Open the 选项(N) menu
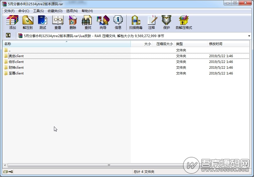The height and width of the screenshot is (177, 254). [72, 11]
